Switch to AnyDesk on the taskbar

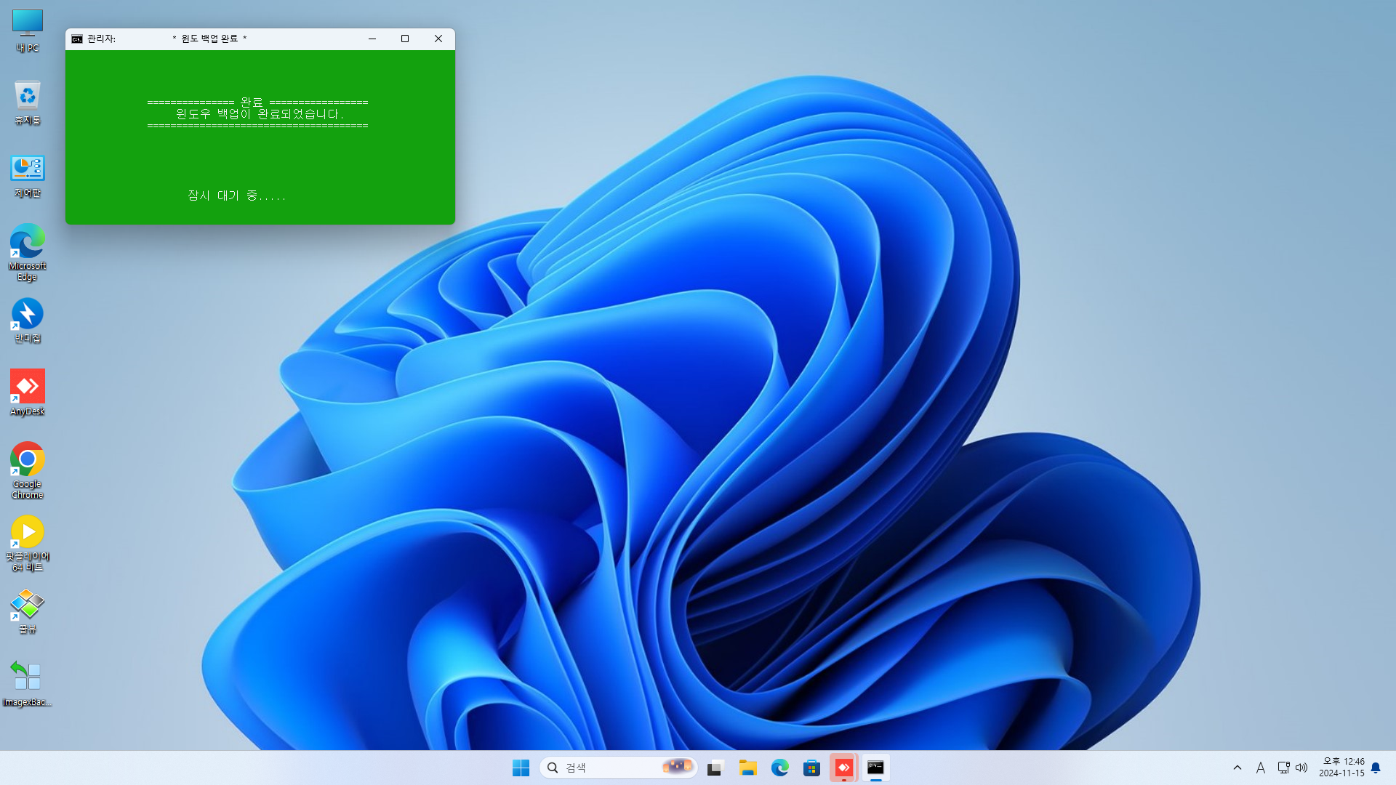tap(843, 768)
